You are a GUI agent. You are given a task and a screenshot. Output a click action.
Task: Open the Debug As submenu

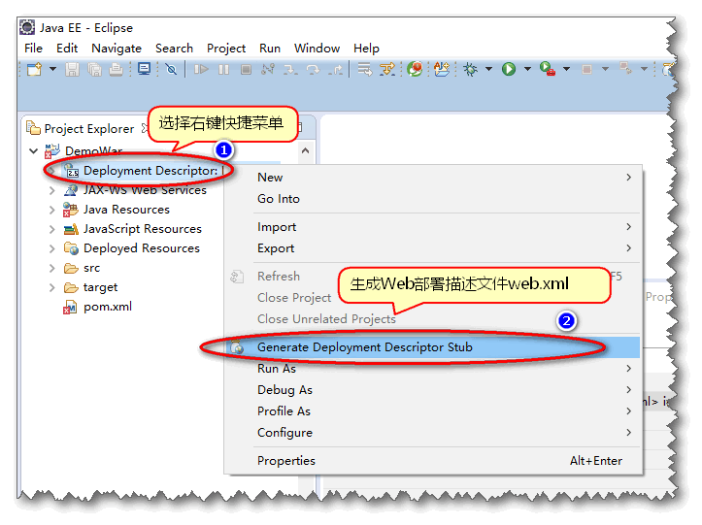(x=433, y=390)
